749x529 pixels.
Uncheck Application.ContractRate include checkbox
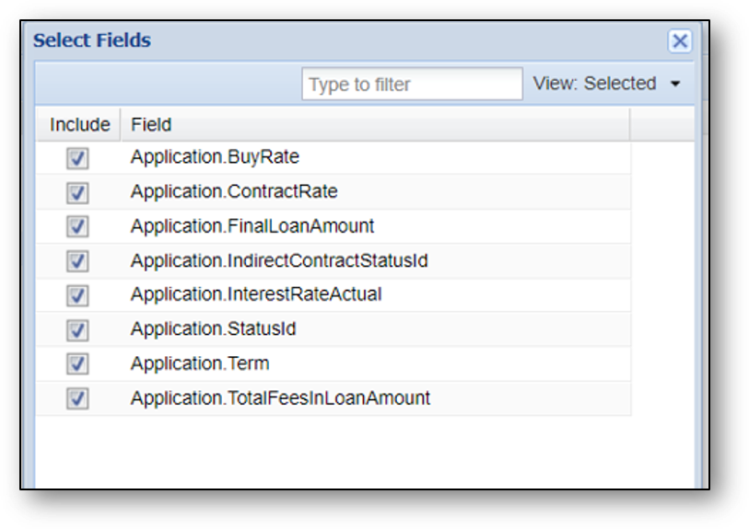pyautogui.click(x=77, y=193)
